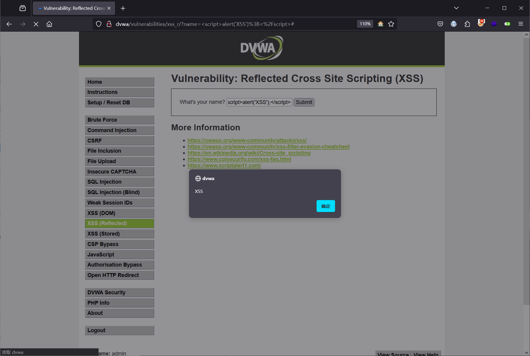This screenshot has width=530, height=356.
Task: Open Weak Session IDs page
Action: (120, 203)
